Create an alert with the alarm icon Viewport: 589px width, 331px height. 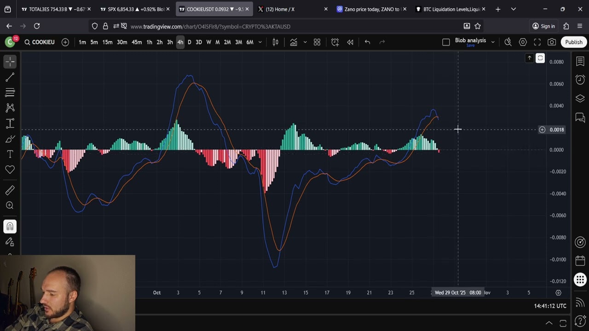pos(335,42)
